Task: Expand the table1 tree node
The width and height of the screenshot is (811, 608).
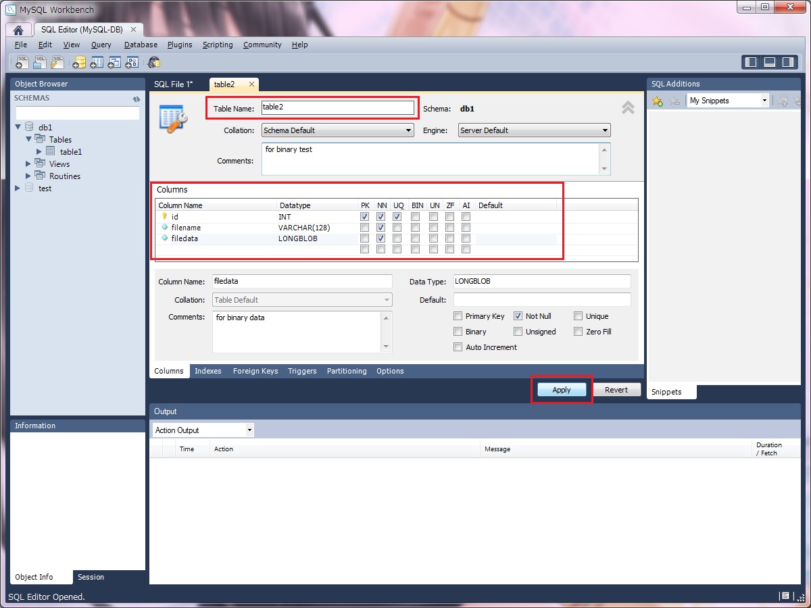Action: coord(39,152)
